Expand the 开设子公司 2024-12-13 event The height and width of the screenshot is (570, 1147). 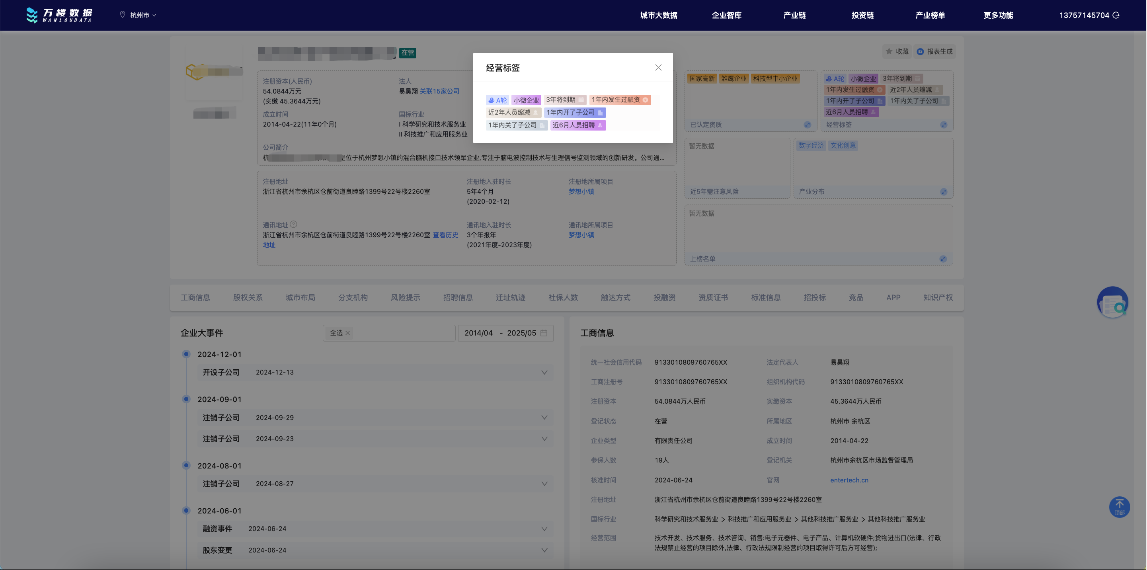tap(544, 372)
